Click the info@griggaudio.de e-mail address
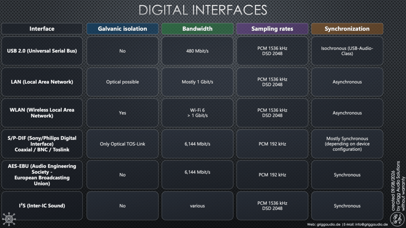This screenshot has height=228, width=406. click(371, 224)
